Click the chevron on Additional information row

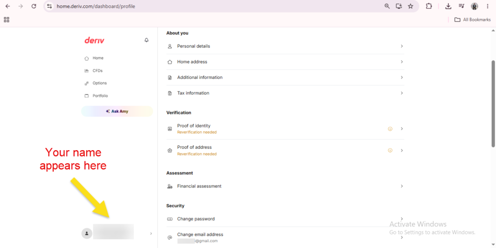402,77
